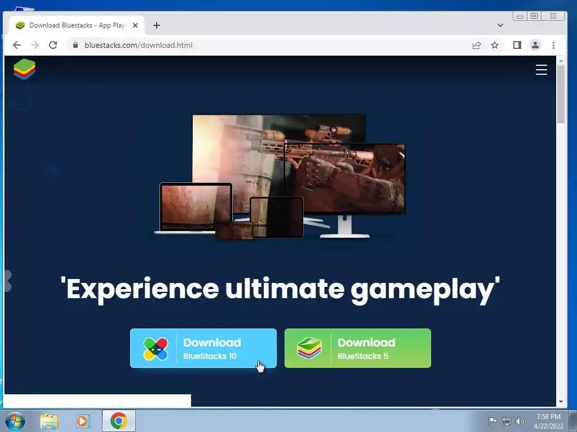Minimize the Chrome window

tap(520, 16)
